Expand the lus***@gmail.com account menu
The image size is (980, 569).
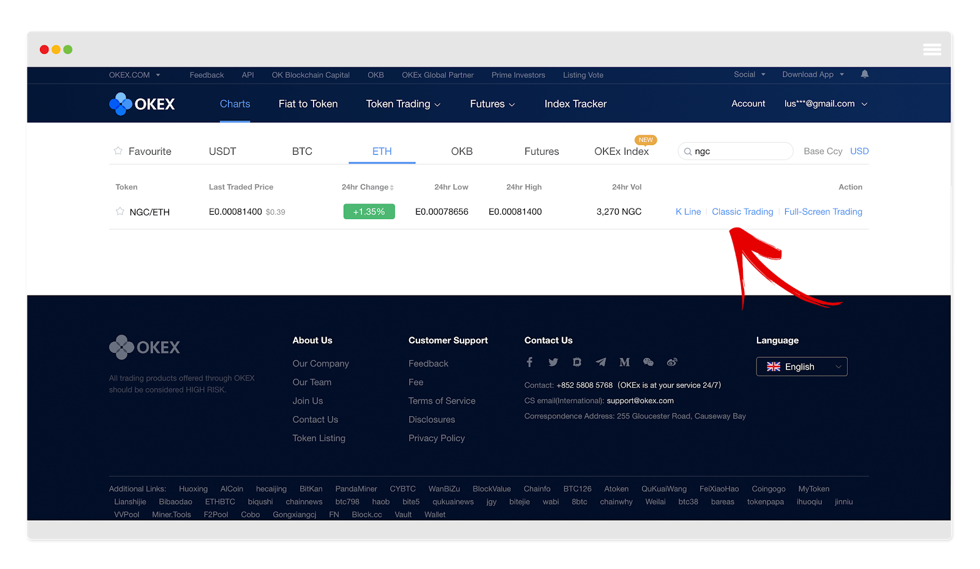tap(826, 104)
